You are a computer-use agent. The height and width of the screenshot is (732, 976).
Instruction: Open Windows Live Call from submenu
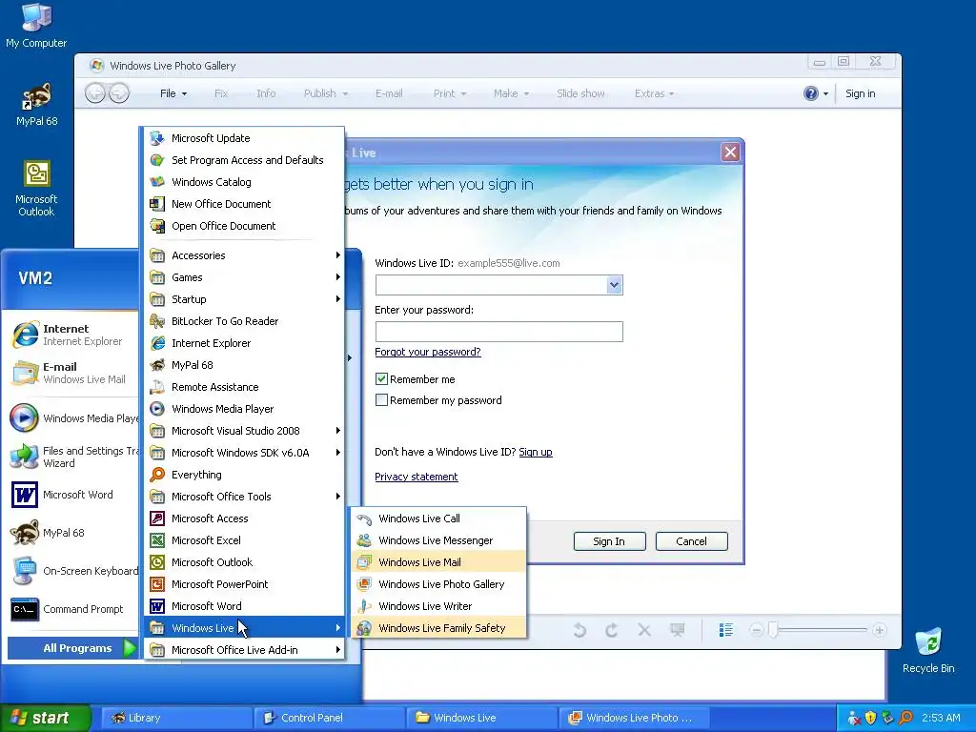[438, 518]
